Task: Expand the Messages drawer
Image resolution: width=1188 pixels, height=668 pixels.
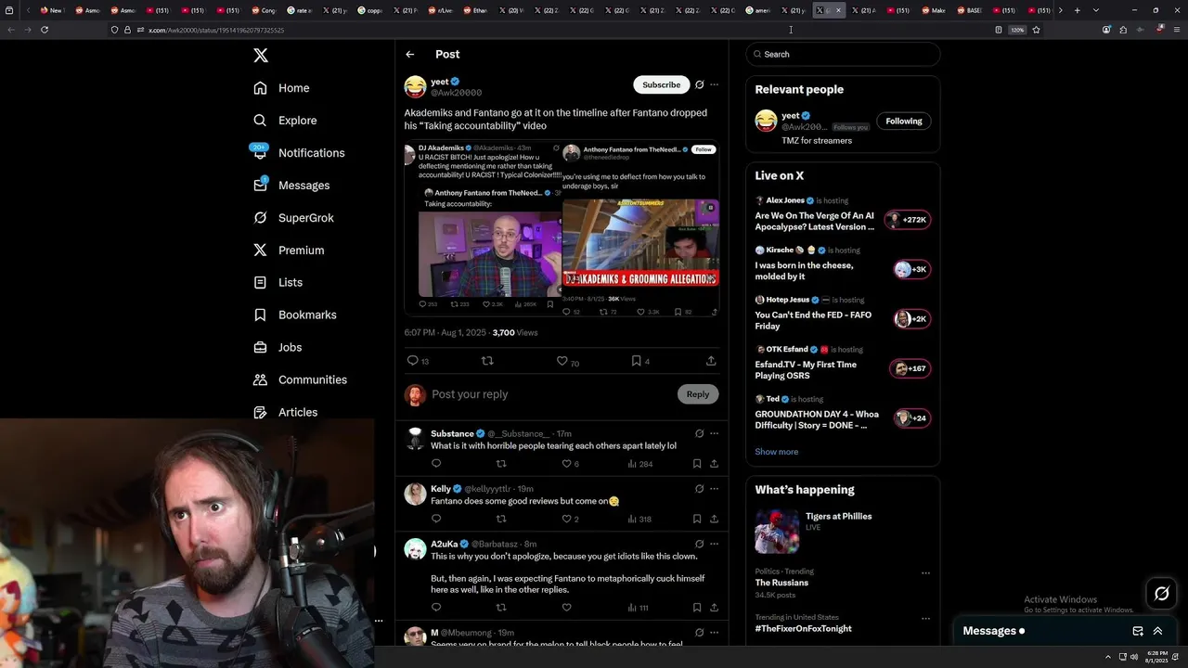Action: coord(1157,631)
